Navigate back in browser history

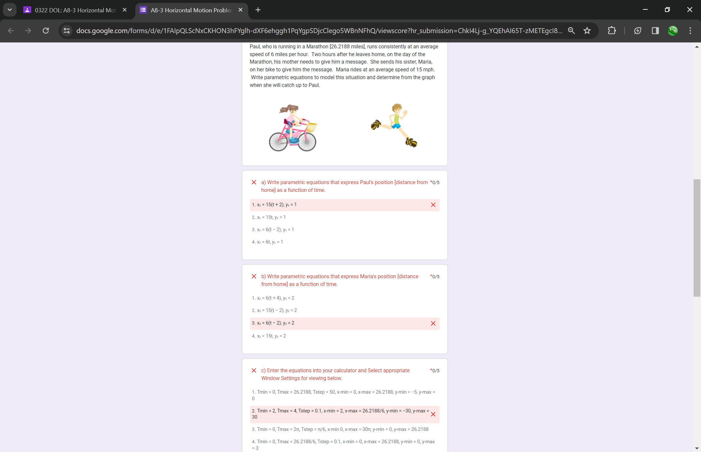11,30
